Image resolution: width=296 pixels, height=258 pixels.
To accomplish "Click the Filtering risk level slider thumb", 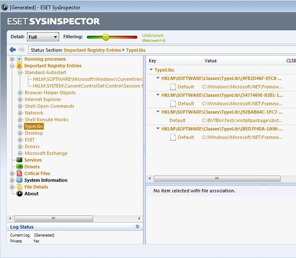I will [106, 37].
